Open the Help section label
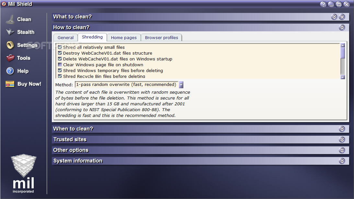 pyautogui.click(x=23, y=71)
